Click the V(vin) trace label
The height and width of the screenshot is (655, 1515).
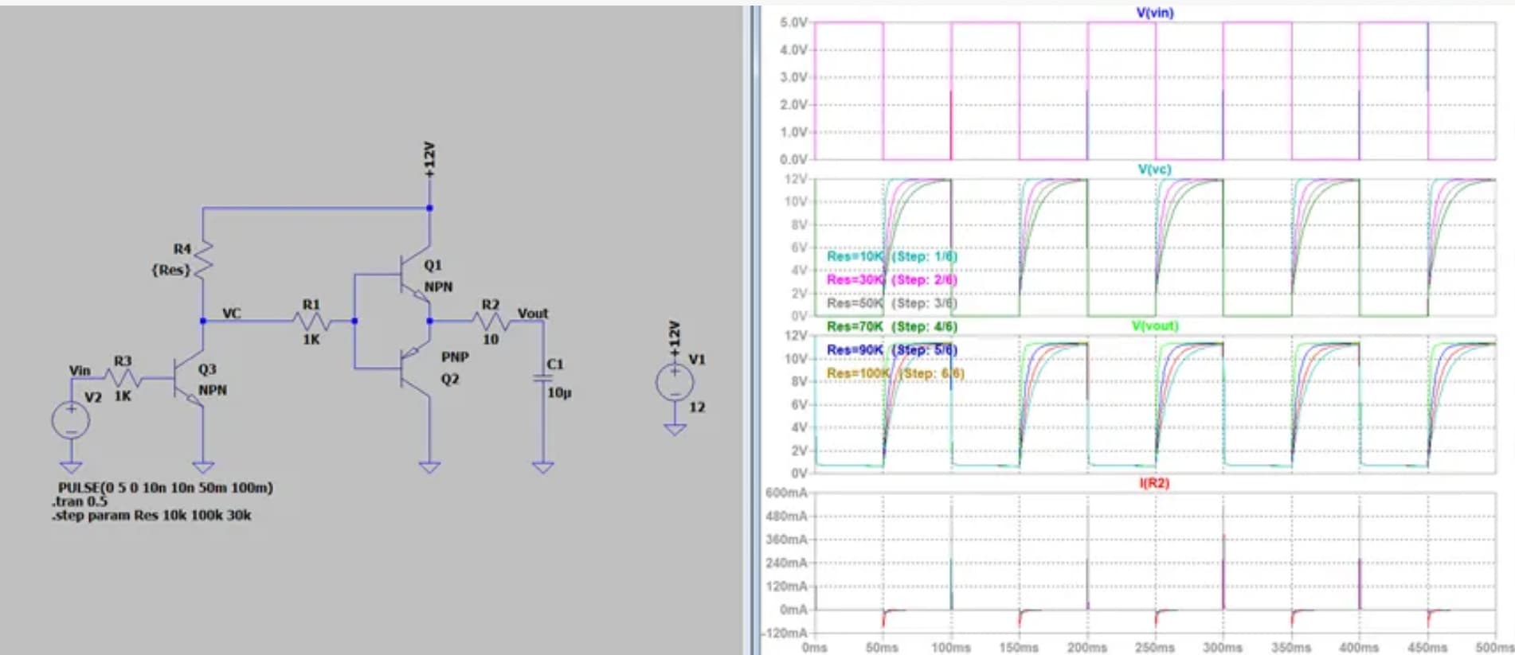point(1154,13)
